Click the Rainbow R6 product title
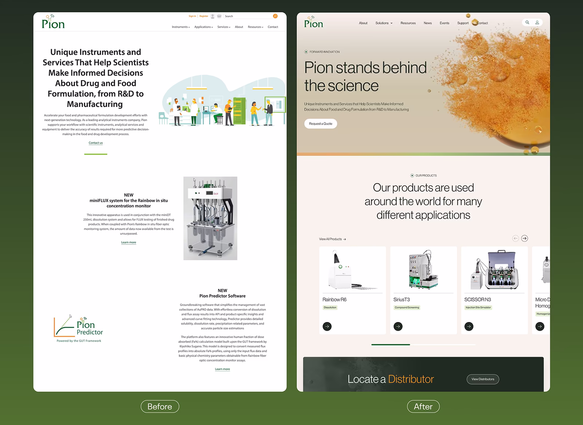Screen dimensions: 583x425 334,299
